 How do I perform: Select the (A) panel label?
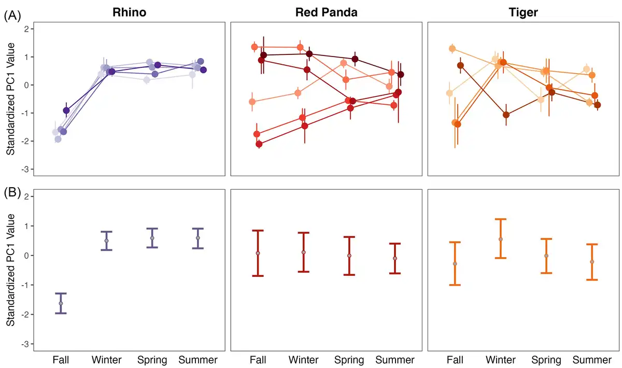pos(12,16)
